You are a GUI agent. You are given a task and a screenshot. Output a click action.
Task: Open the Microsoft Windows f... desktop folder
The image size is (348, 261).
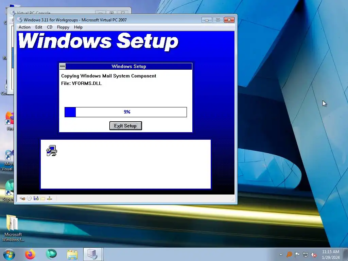pyautogui.click(x=13, y=228)
